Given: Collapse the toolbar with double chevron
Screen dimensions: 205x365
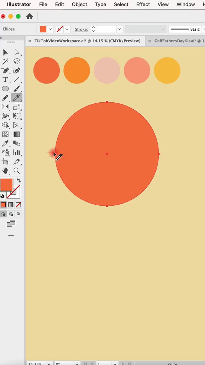Looking at the screenshot, I should click(x=1, y=38).
